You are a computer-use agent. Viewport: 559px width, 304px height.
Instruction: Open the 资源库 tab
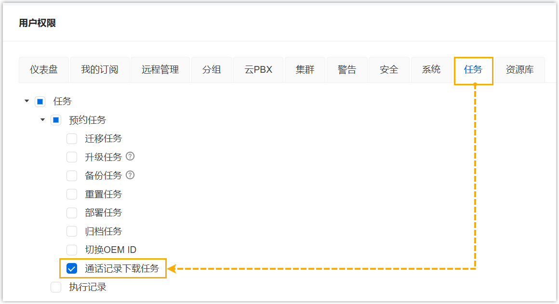[x=519, y=70]
